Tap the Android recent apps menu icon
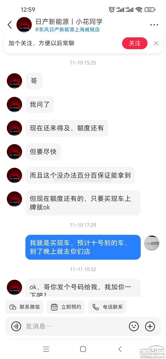This screenshot has width=166, height=359. click(46, 349)
